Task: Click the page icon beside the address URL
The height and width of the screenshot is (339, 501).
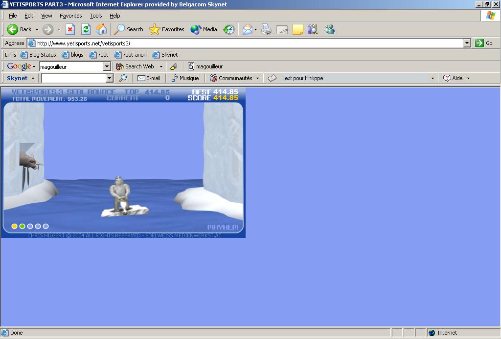Action: pyautogui.click(x=31, y=43)
